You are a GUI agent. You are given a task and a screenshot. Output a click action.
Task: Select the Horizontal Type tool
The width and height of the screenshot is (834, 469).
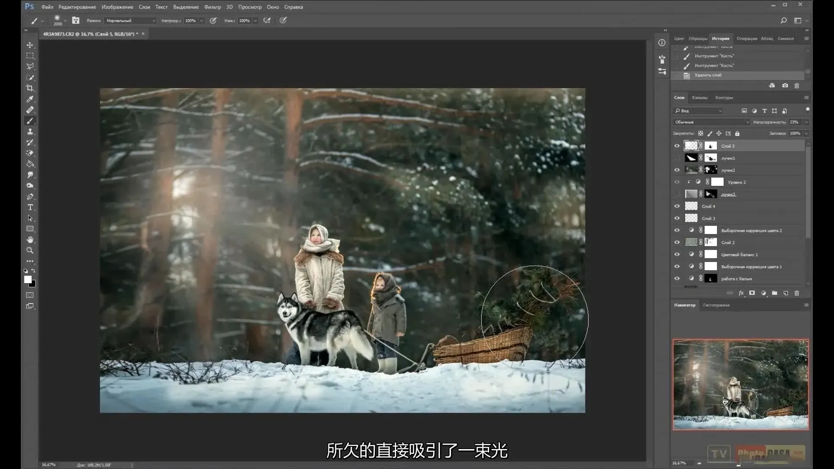30,207
